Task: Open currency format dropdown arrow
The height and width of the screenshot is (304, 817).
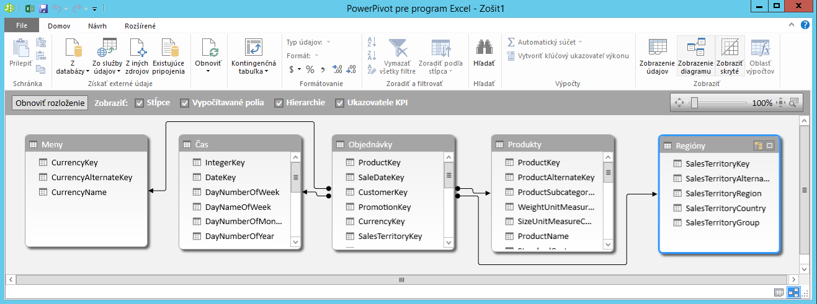Action: click(x=299, y=69)
